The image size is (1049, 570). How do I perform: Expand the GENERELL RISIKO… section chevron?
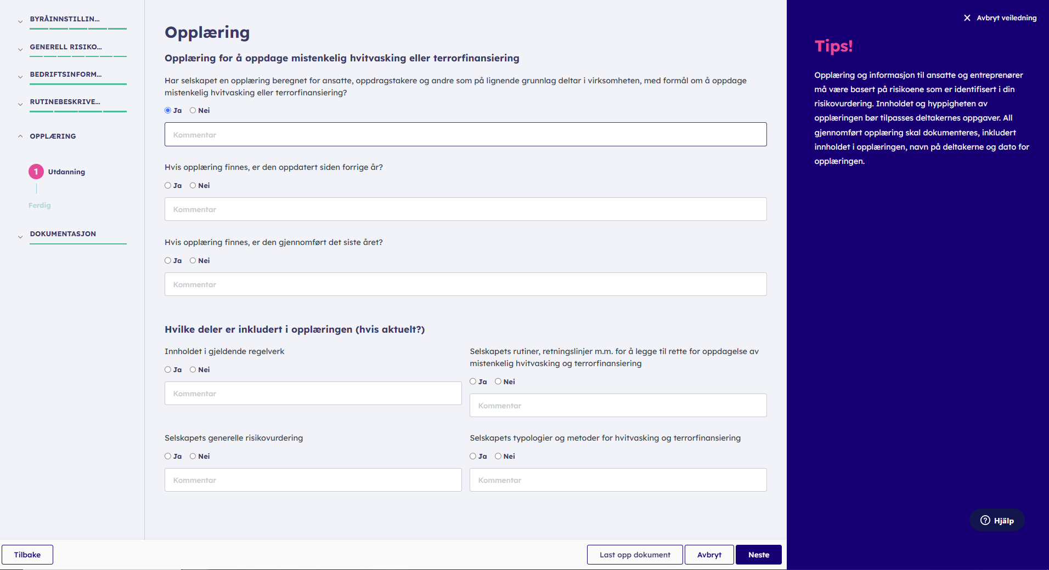[x=20, y=49]
